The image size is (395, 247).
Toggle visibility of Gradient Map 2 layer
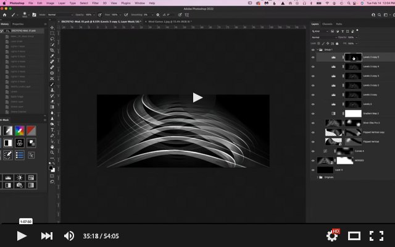(313, 114)
